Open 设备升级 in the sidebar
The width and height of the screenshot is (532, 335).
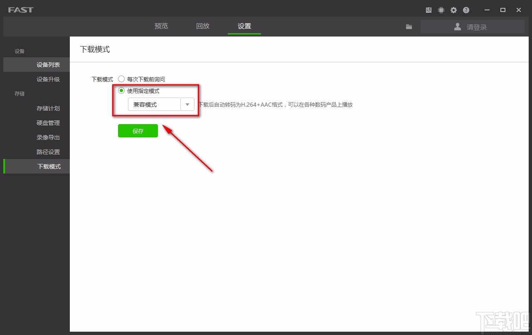pos(48,79)
